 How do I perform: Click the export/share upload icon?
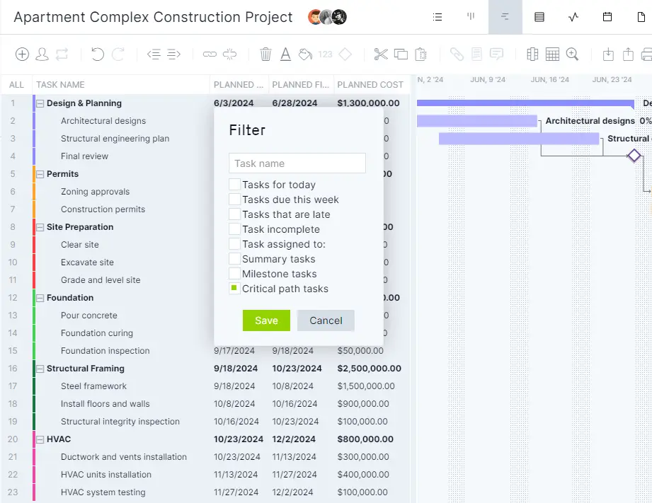pos(628,54)
